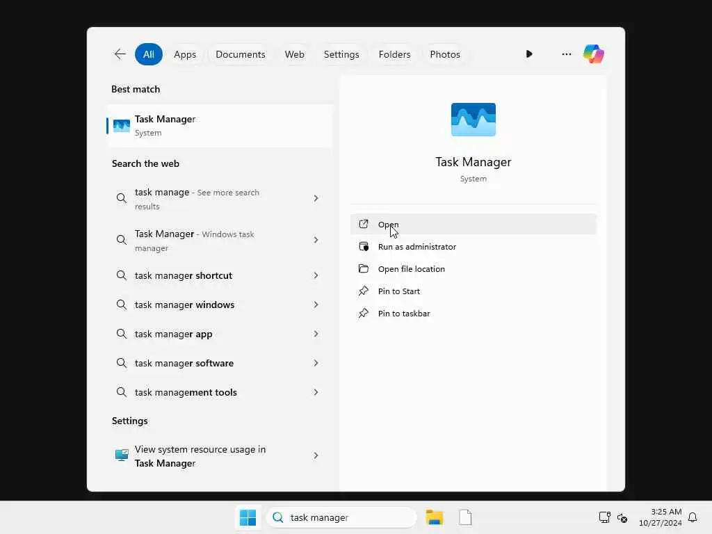Choose Run as administrator
The height and width of the screenshot is (534, 712).
tap(473, 246)
